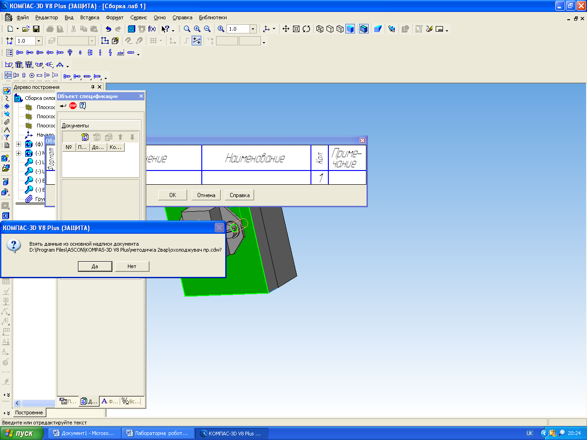
Task: Activate the Pan (move view) tool
Action: coord(286,29)
